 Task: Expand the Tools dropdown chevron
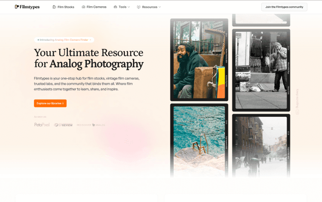[129, 7]
